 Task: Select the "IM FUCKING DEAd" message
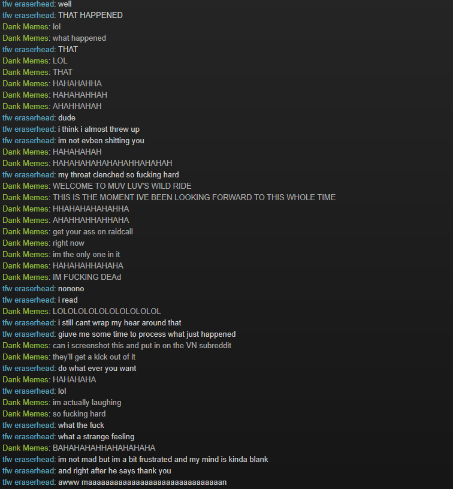(87, 277)
